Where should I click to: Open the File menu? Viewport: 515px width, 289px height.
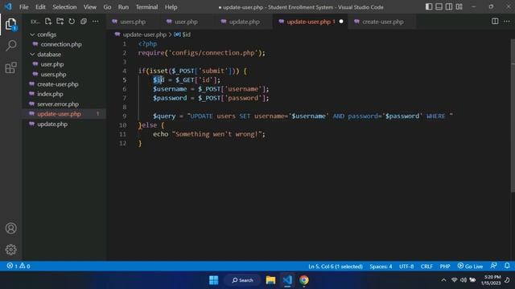click(24, 7)
